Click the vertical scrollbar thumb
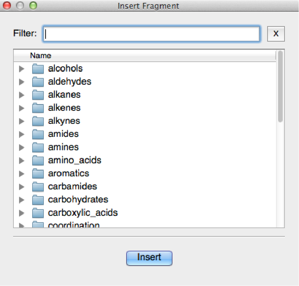 [280, 86]
